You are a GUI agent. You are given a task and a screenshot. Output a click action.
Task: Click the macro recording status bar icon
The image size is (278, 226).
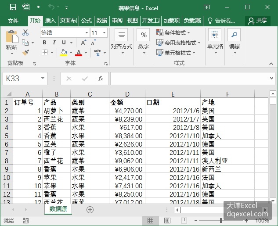pos(26,220)
